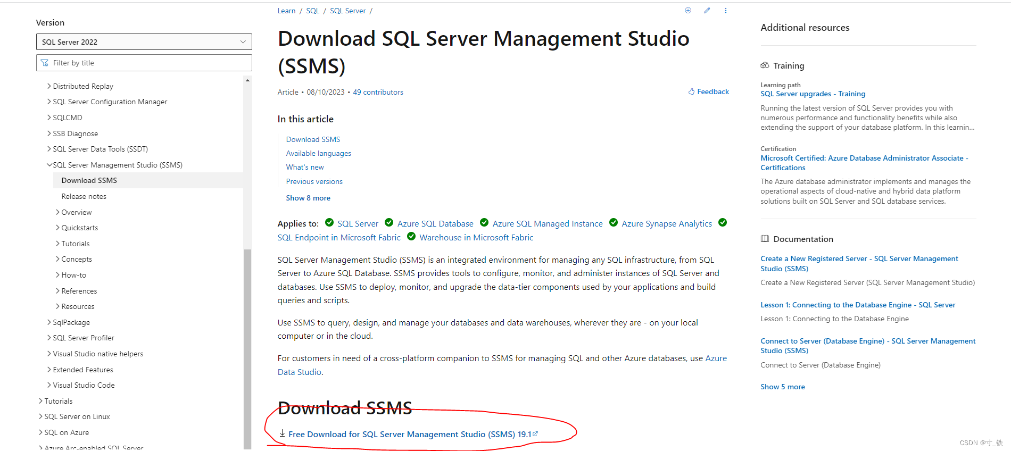Image resolution: width=1011 pixels, height=451 pixels.
Task: Go to SQL Server breadcrumb
Action: tap(348, 11)
